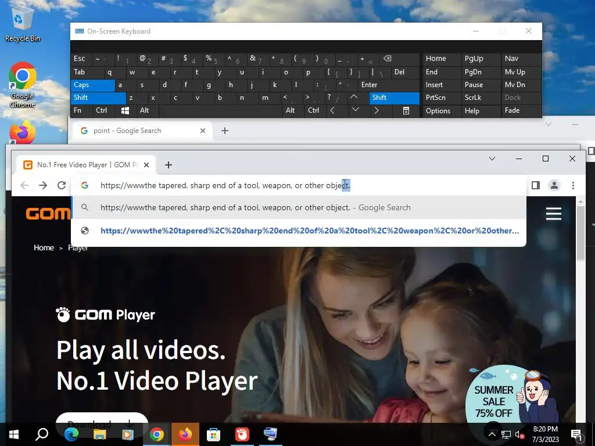595x446 pixels.
Task: Click spacebar on On-Screen Keyboard
Action: [x=220, y=111]
